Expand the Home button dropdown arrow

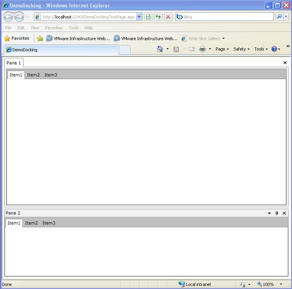coord(168,49)
